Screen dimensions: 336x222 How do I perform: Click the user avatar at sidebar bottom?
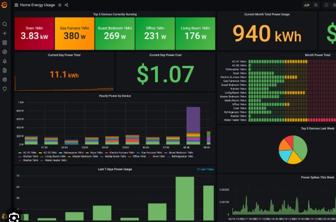pos(4,216)
